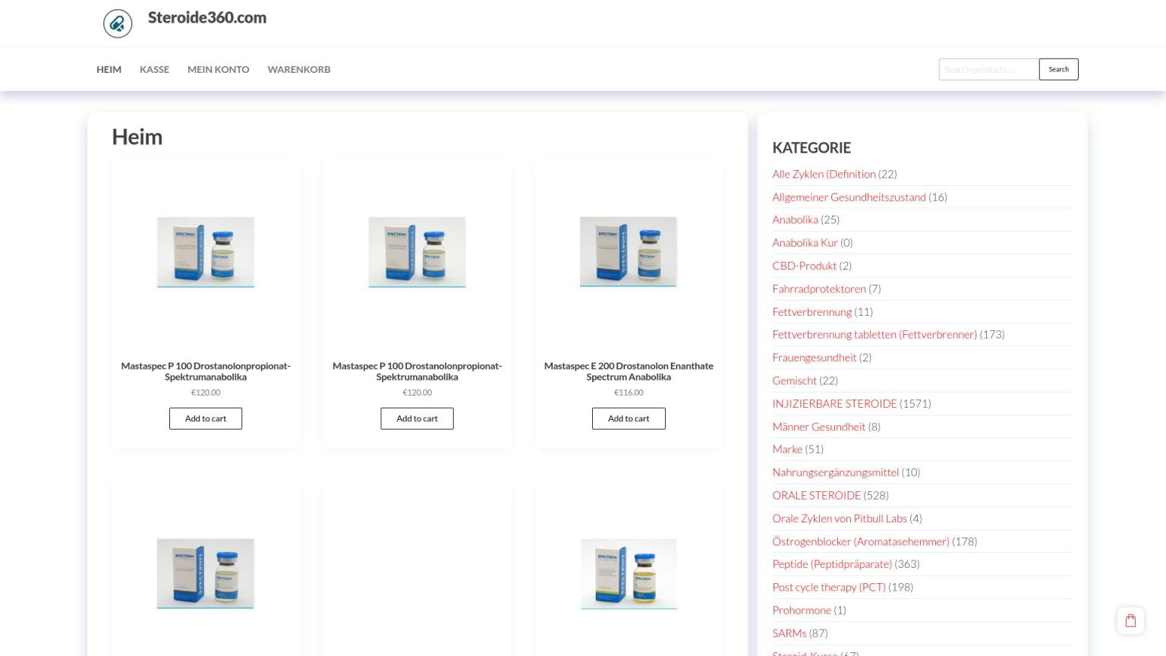1166x656 pixels.
Task: Select the Anabolika category link
Action: (795, 220)
